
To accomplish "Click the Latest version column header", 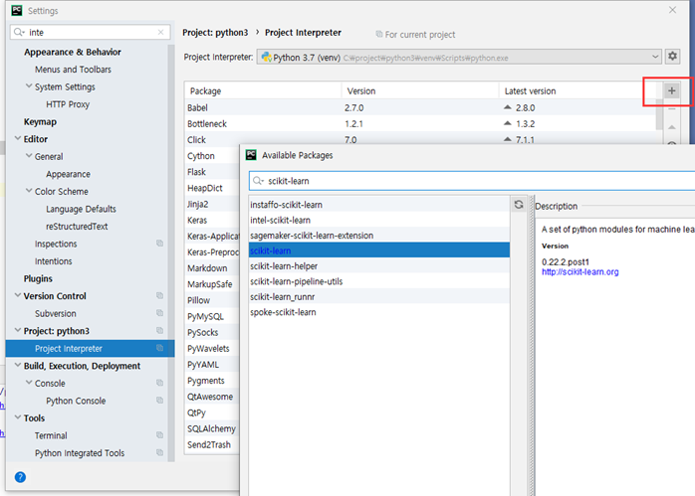I will click(578, 90).
